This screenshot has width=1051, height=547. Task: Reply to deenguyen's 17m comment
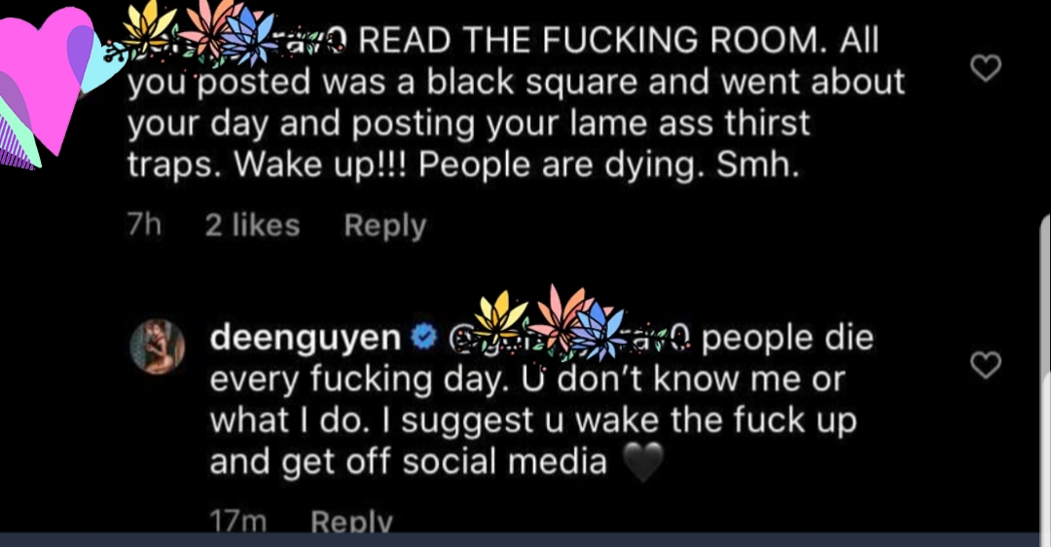[351, 522]
